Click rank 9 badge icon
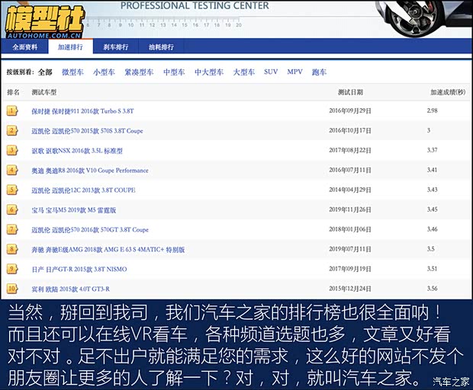This screenshot has height=390, width=473. pyautogui.click(x=12, y=269)
